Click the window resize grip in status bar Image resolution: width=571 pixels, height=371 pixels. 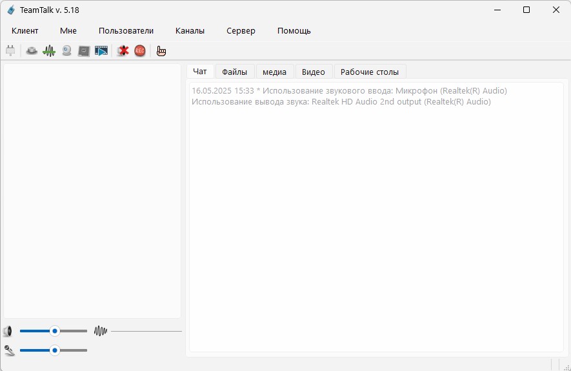[x=566, y=366]
